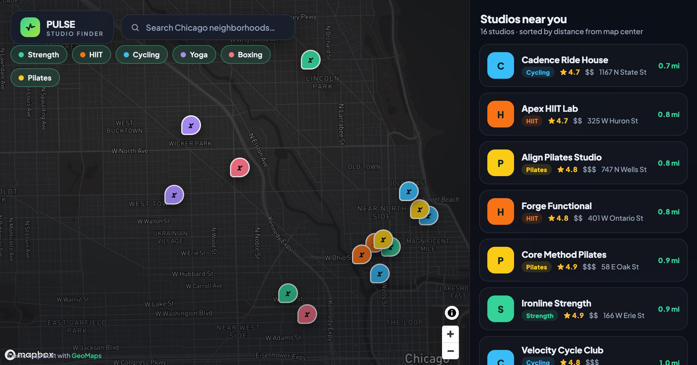Open the Core Method Pilates card
This screenshot has width=697, height=365.
(x=583, y=260)
